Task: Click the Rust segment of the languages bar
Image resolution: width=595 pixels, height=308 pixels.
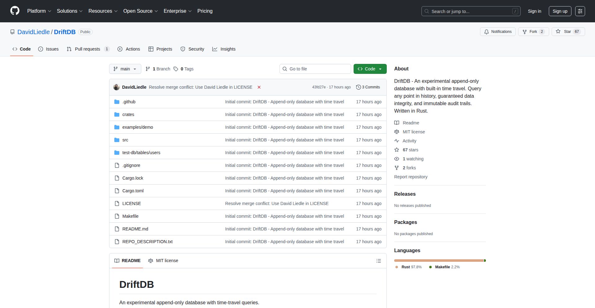Action: click(439, 261)
